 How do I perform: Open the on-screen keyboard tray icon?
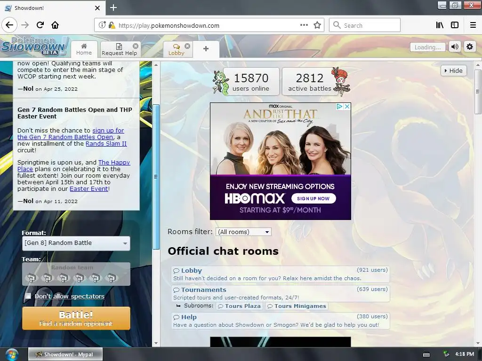[x=426, y=354]
